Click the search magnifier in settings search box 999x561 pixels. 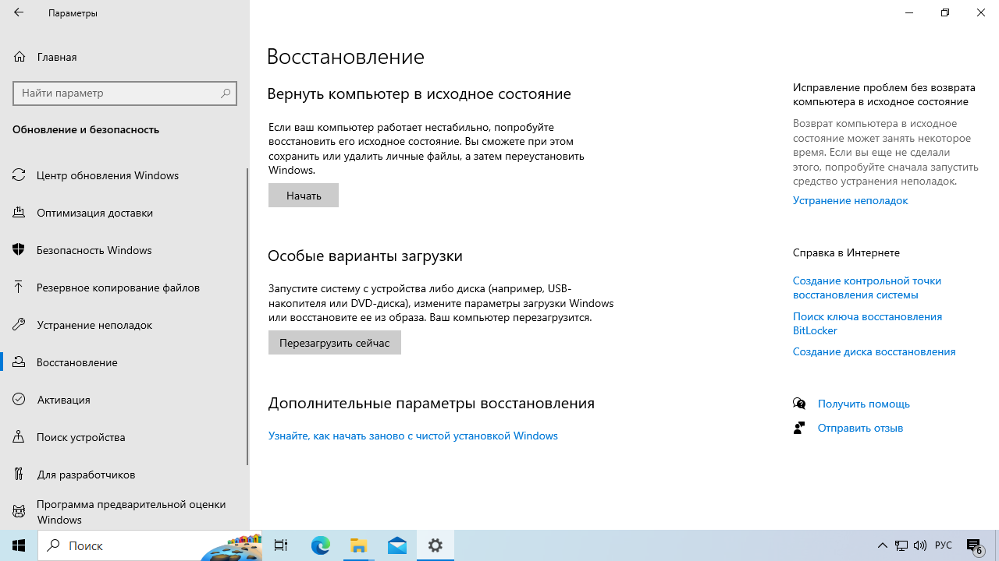[x=226, y=93]
